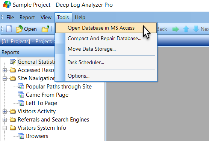Select Left To Page report

point(41,103)
